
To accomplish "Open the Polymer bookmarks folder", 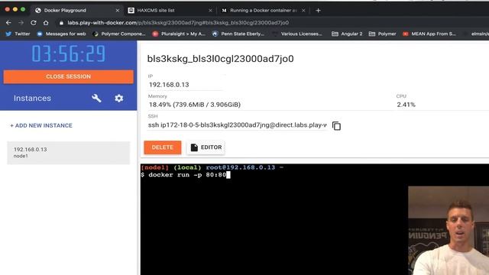I will (382, 34).
